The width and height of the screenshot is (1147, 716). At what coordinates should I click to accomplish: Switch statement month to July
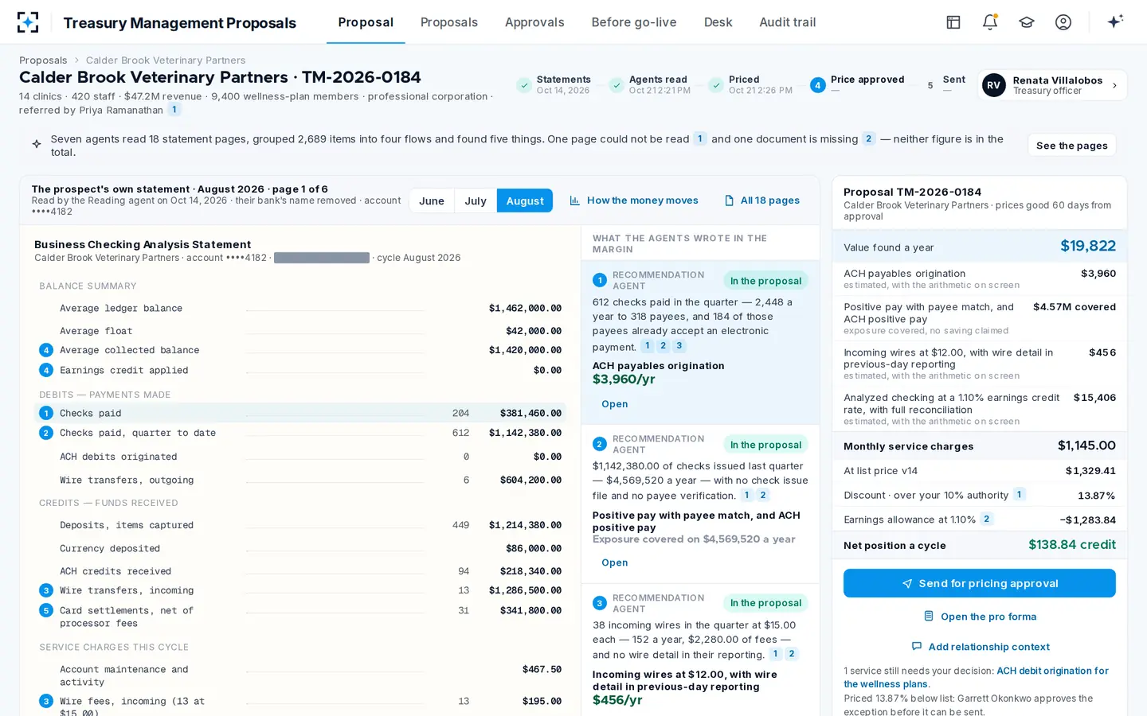(476, 200)
